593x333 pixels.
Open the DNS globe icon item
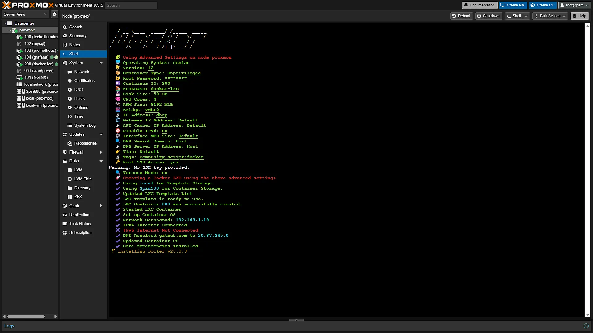(x=70, y=90)
